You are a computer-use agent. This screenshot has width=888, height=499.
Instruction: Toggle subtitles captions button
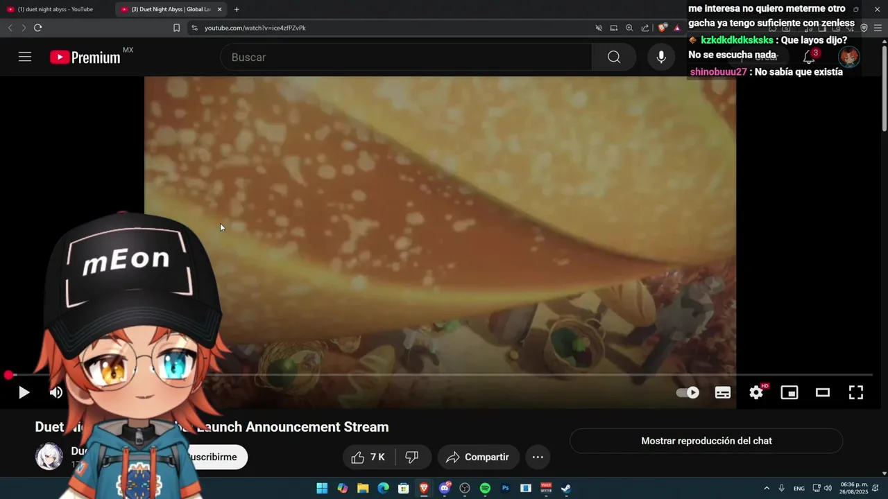[723, 392]
